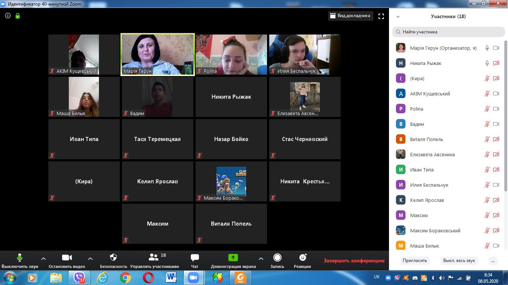508x285 pixels.
Task: Toggle microphone icon next to Никита Рыжак
Action: [487, 63]
